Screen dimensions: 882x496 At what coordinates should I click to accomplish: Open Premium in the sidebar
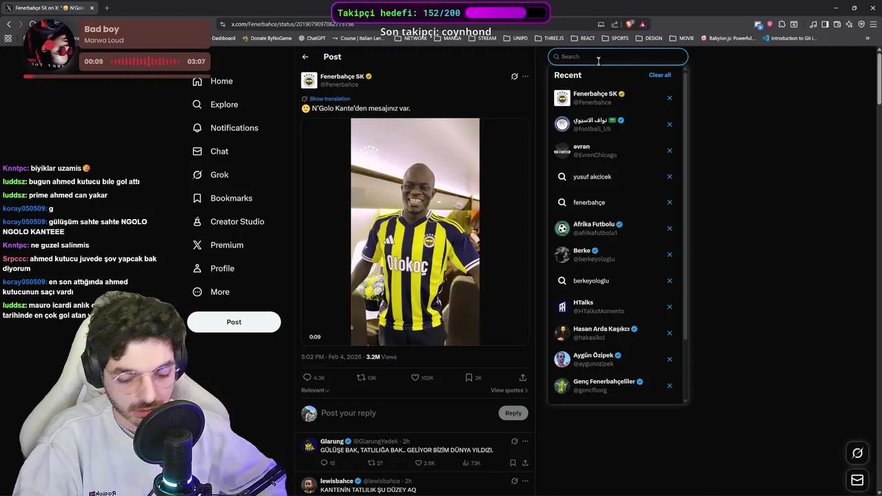[218, 245]
